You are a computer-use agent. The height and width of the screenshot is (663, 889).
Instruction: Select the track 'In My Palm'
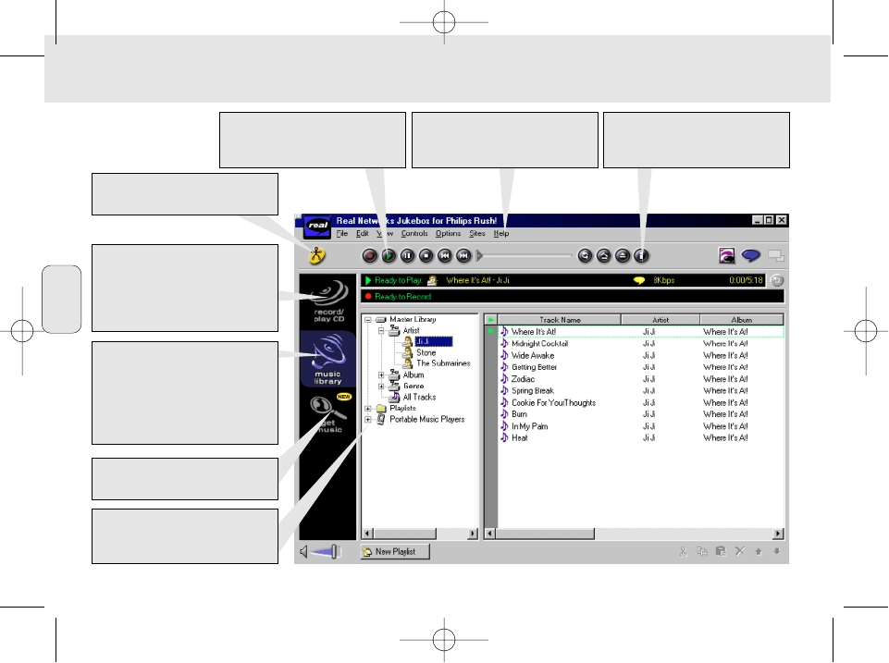coord(529,426)
